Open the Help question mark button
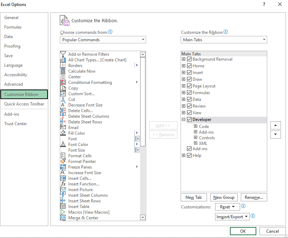 (264, 4)
